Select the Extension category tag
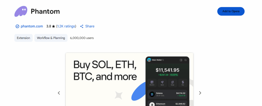The height and width of the screenshot is (106, 262). tap(24, 38)
